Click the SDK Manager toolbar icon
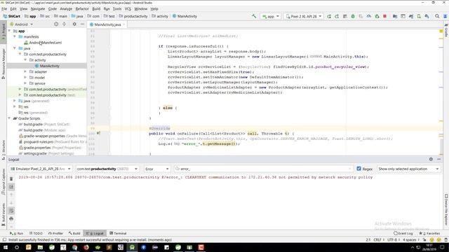The height and width of the screenshot is (252, 449). [427, 16]
